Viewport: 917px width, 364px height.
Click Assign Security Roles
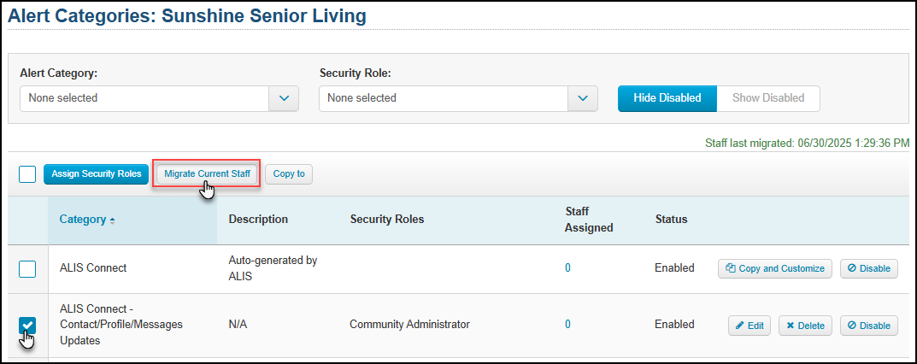tap(97, 174)
